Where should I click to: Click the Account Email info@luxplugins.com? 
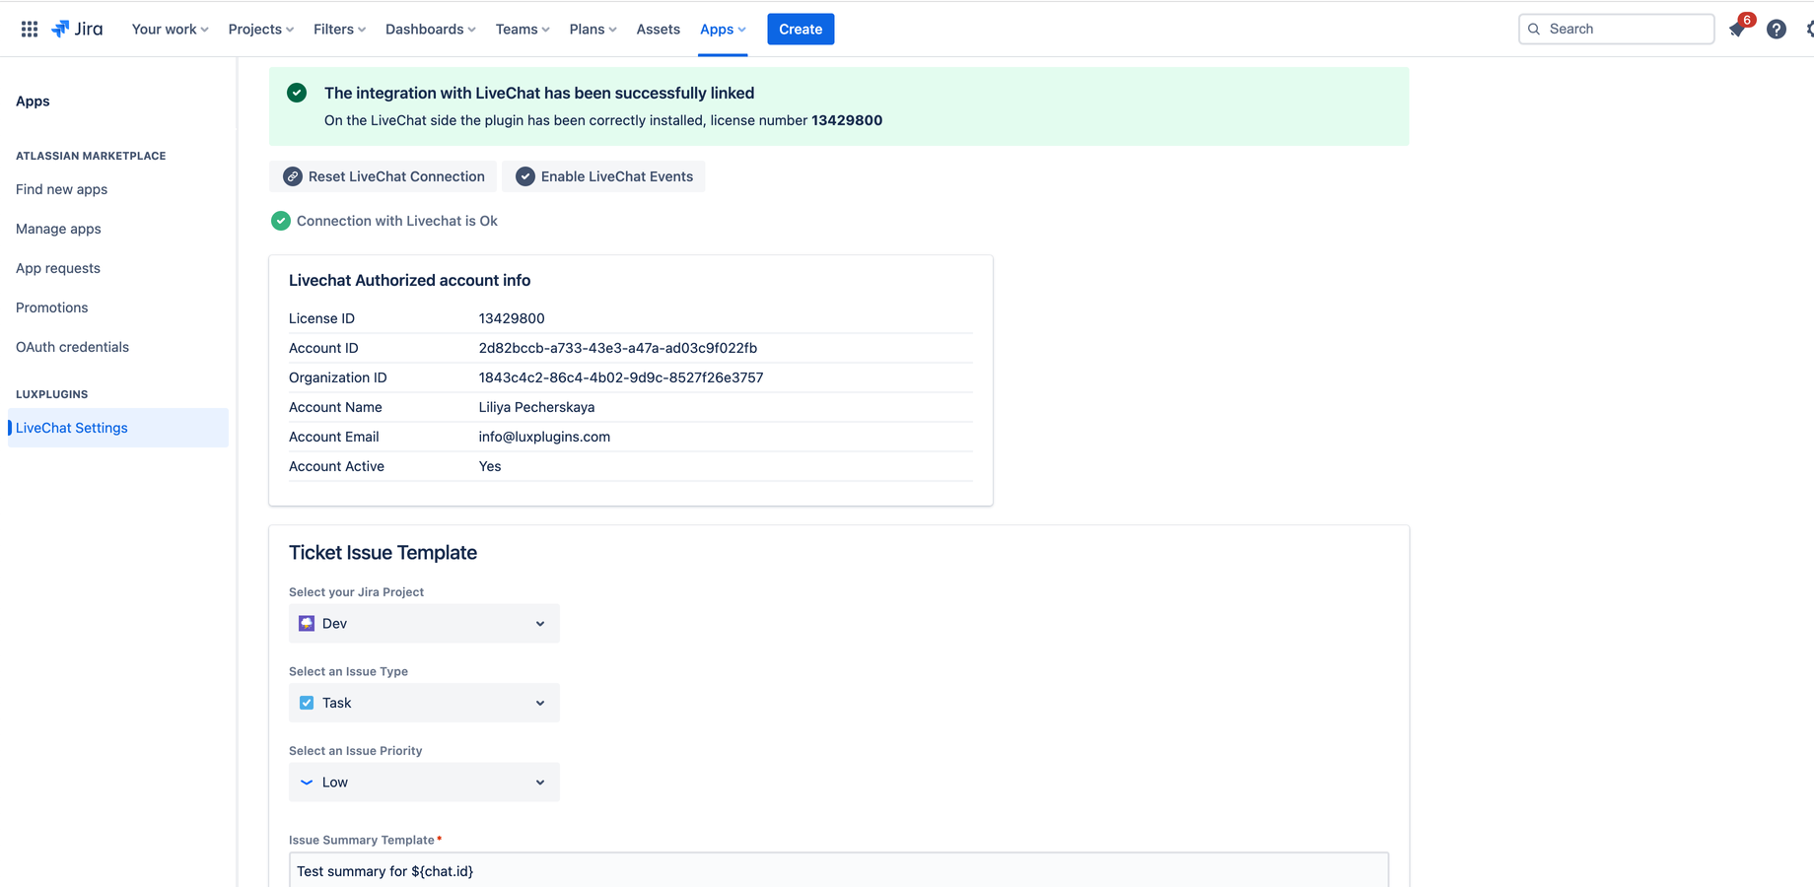[x=544, y=437]
